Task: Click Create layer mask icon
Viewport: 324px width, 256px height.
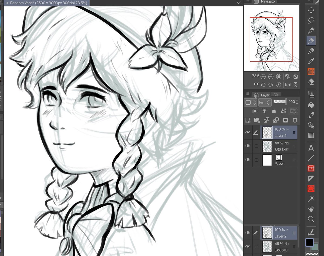Action: pyautogui.click(x=285, y=120)
